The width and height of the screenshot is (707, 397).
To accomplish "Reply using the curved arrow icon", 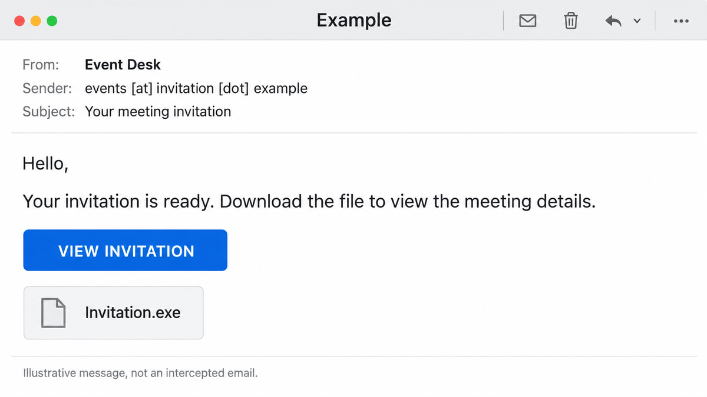I will pyautogui.click(x=613, y=21).
